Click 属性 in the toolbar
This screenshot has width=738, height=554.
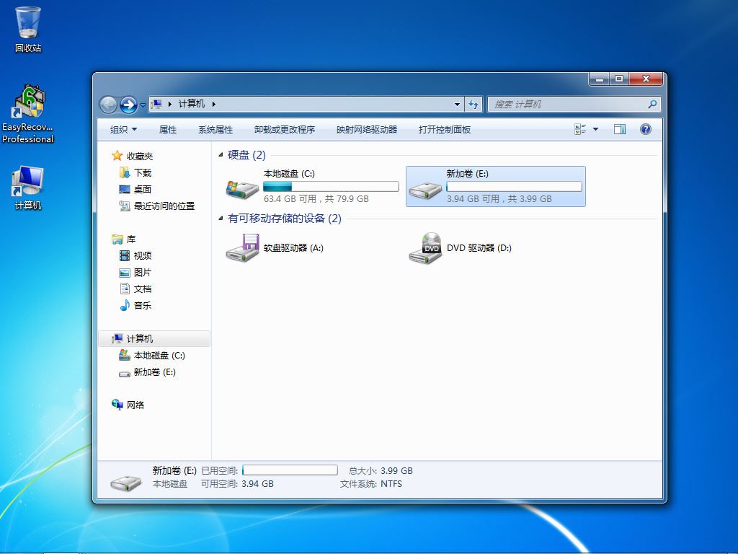[x=167, y=130]
